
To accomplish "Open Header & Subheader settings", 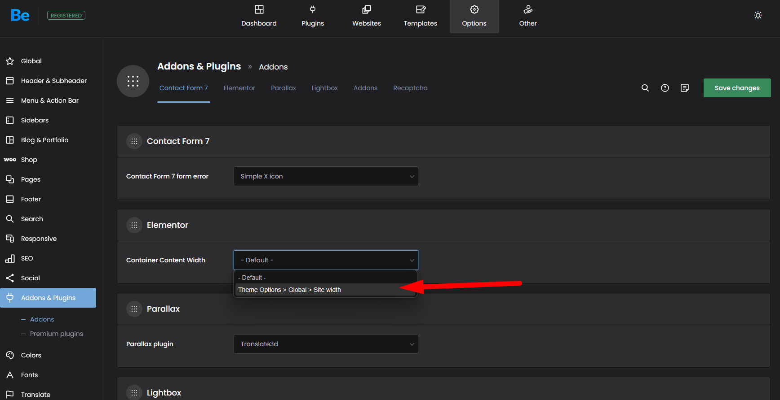I will (53, 81).
